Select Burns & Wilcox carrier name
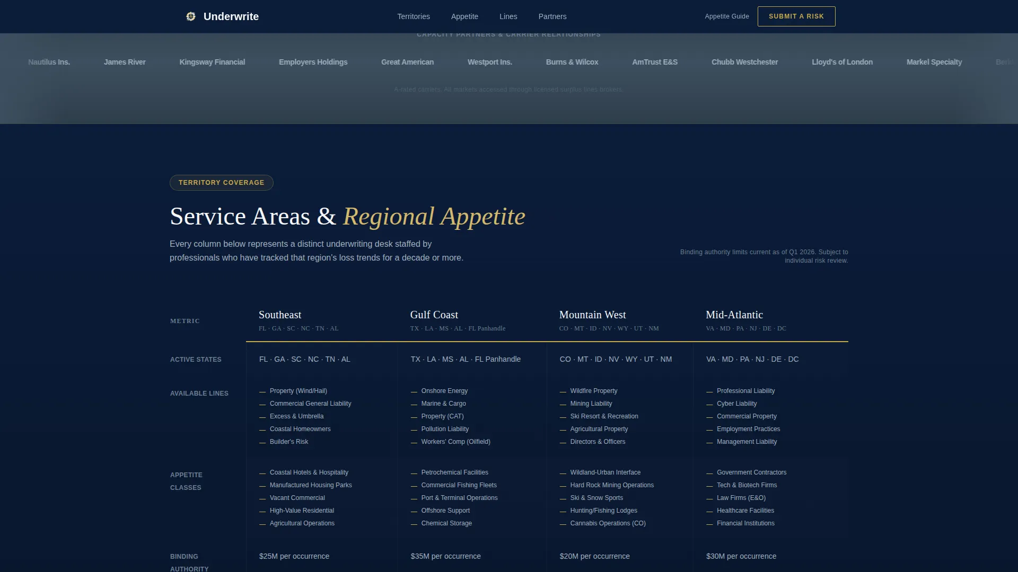Viewport: 1018px width, 572px height. click(x=572, y=62)
